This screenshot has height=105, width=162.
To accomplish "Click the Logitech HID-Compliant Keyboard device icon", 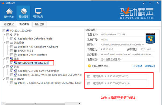I will (15, 47).
